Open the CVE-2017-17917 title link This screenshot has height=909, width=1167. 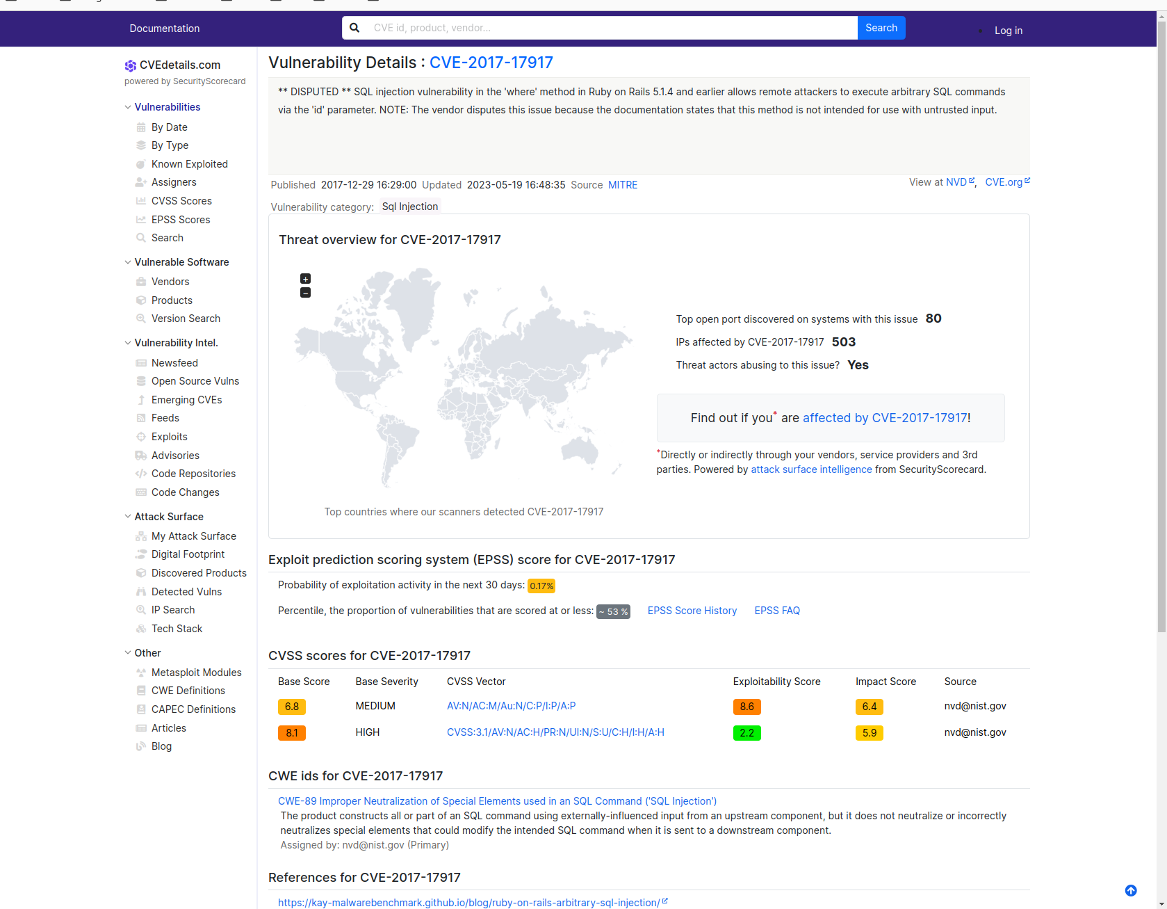coord(491,63)
